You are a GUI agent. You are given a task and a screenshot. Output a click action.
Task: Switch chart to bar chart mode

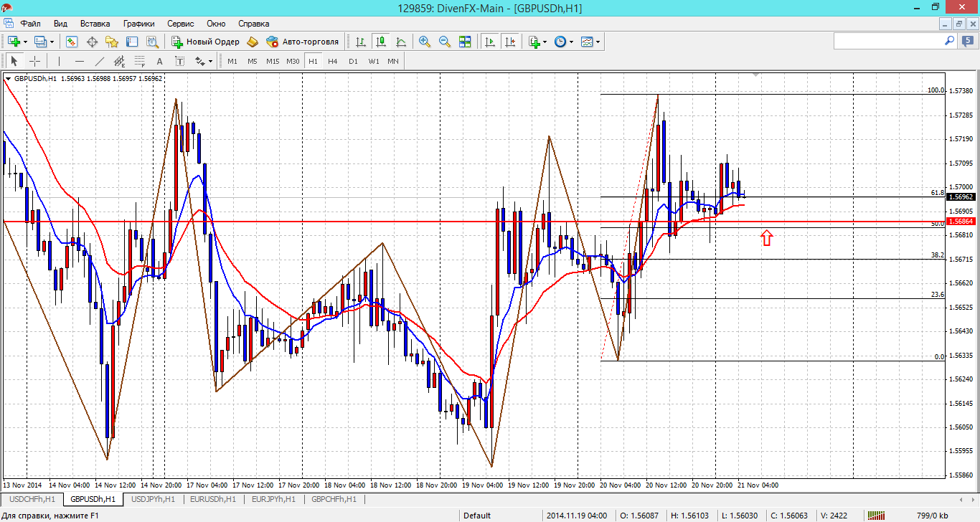coord(361,42)
